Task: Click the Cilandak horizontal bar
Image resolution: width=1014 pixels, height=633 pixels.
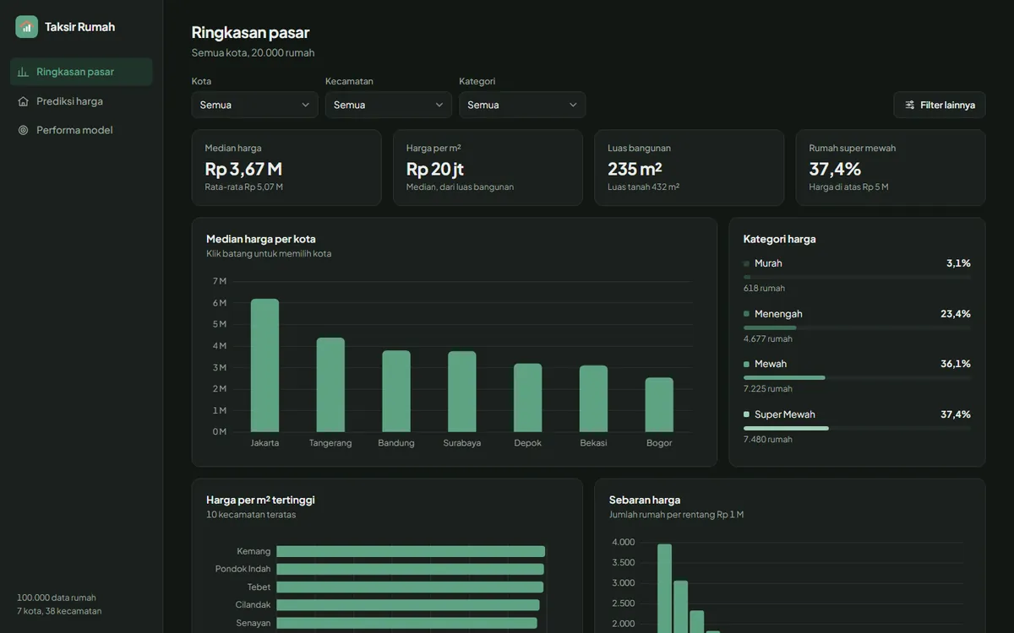Action: pyautogui.click(x=408, y=605)
